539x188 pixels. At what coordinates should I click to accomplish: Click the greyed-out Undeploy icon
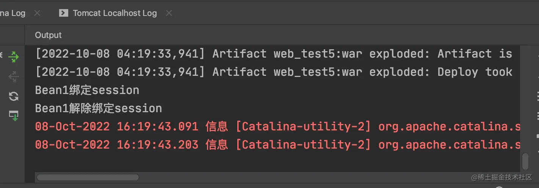tap(14, 77)
